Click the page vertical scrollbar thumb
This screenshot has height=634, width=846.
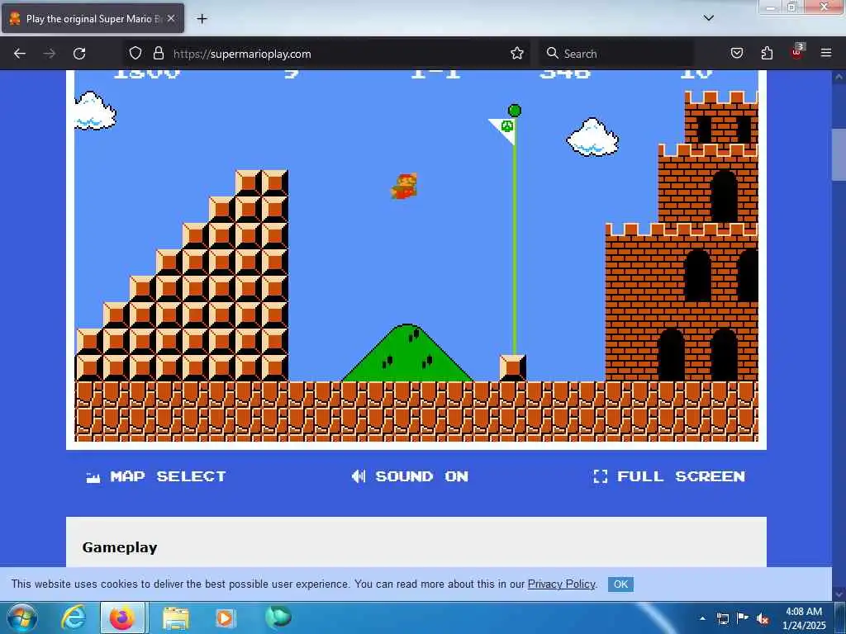coord(839,154)
